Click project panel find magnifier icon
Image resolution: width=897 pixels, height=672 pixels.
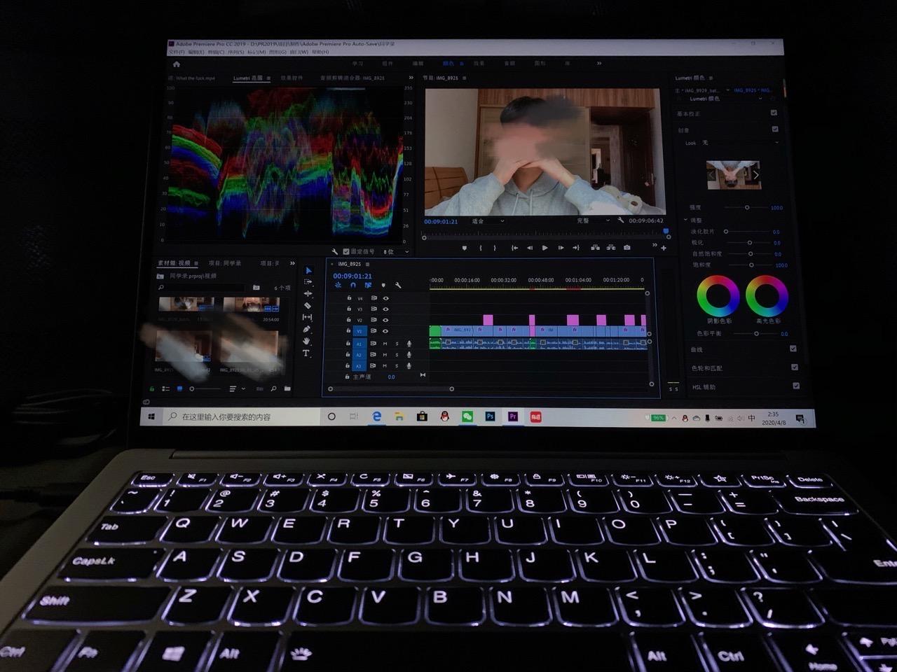273,388
